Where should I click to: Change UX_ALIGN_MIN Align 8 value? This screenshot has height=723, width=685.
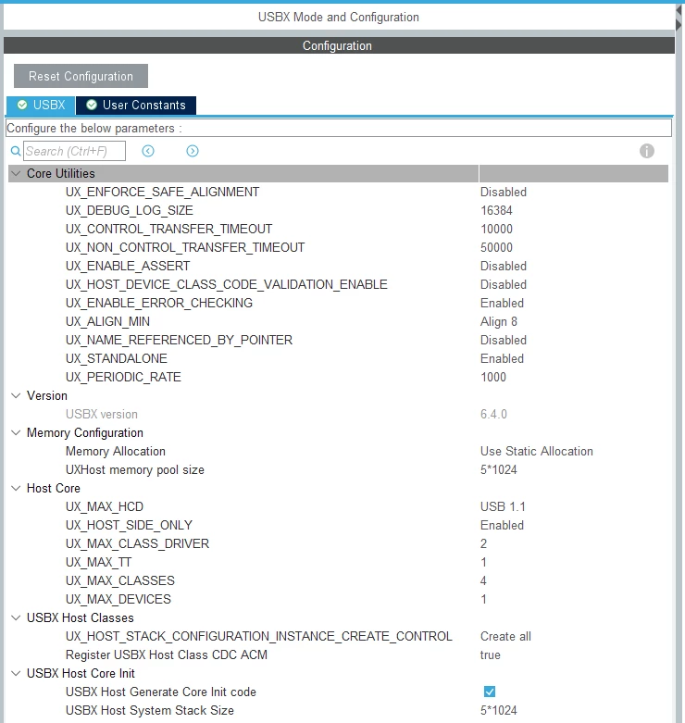(499, 321)
